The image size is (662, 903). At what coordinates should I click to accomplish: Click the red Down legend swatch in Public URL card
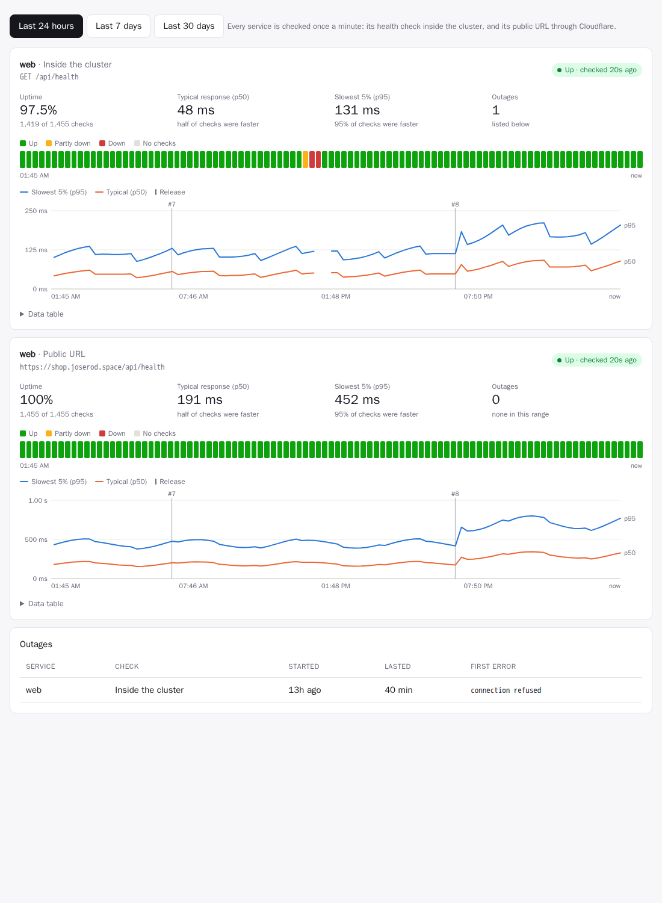pos(102,433)
